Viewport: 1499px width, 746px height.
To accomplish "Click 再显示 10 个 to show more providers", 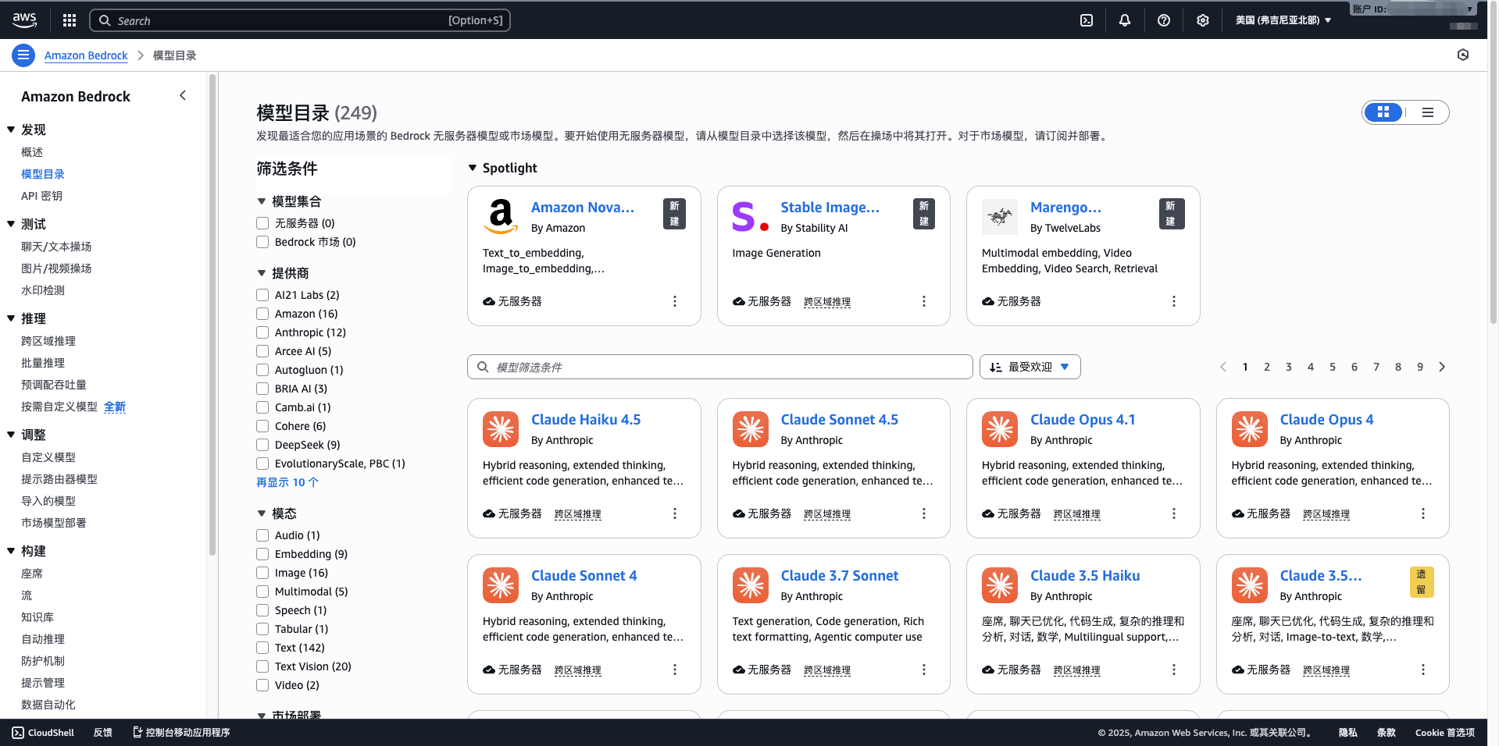I will click(x=287, y=481).
